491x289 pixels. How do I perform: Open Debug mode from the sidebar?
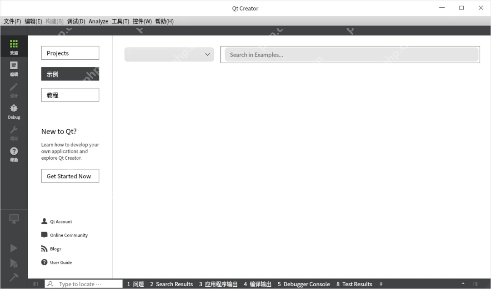pyautogui.click(x=14, y=111)
